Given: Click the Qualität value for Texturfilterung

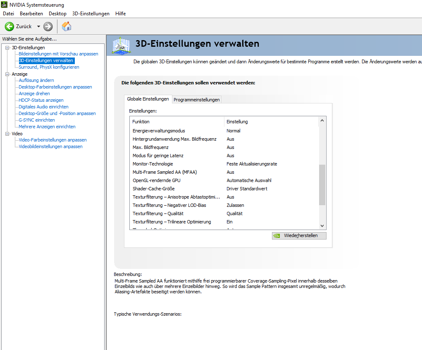Looking at the screenshot, I should [x=234, y=213].
